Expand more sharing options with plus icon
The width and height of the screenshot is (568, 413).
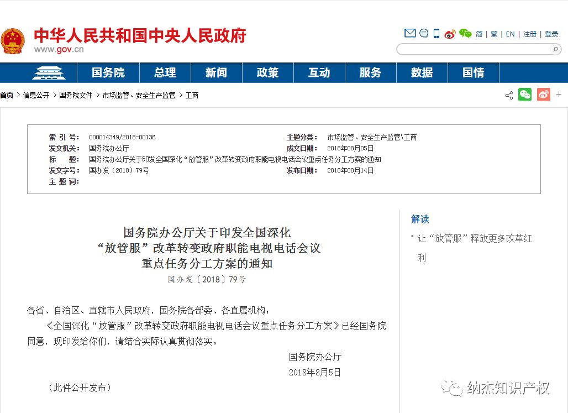[x=559, y=95]
